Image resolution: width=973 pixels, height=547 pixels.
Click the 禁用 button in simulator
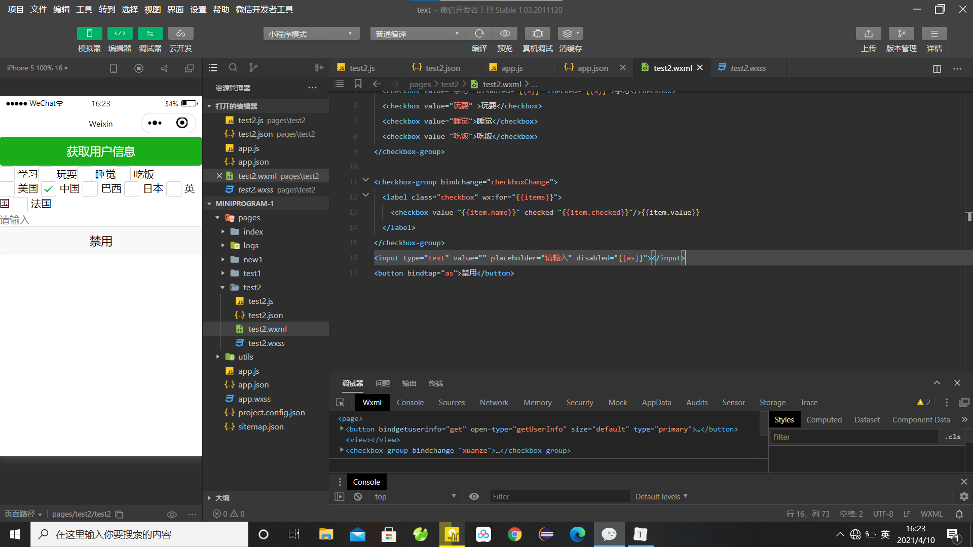click(101, 241)
